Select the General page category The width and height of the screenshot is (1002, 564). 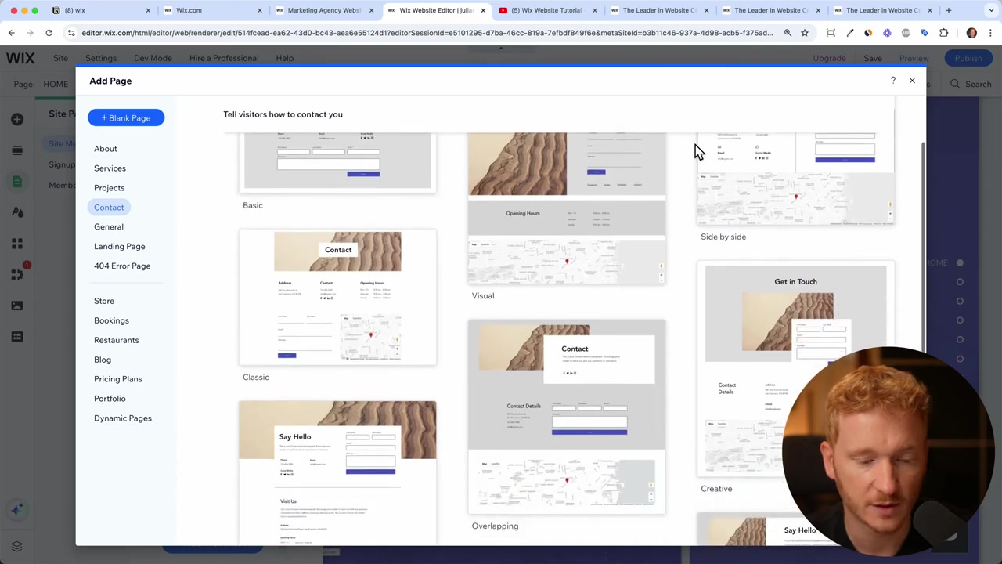click(x=109, y=227)
